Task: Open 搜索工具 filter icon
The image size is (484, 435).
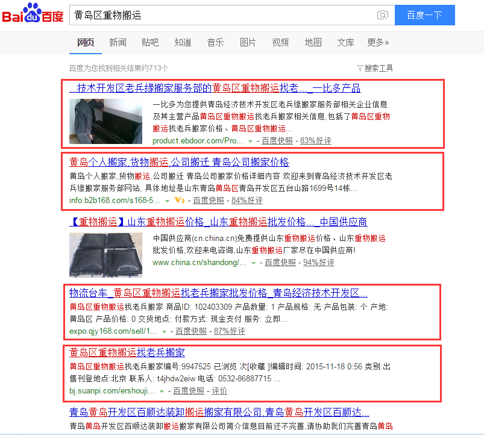Action: click(360, 68)
